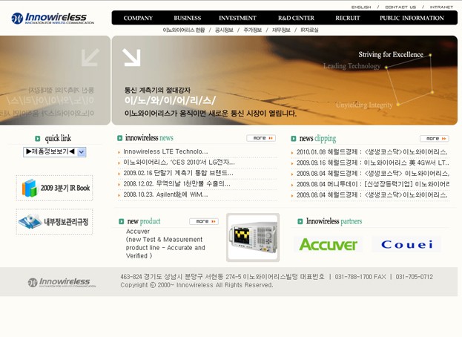Click the Unyielding Integrity banner text
462x337 pixels.
click(x=364, y=105)
